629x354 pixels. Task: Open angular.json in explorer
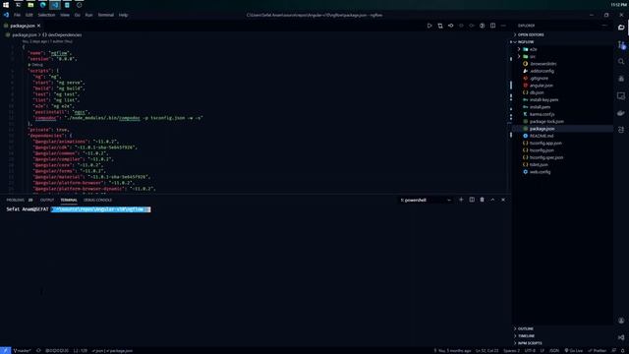(542, 86)
